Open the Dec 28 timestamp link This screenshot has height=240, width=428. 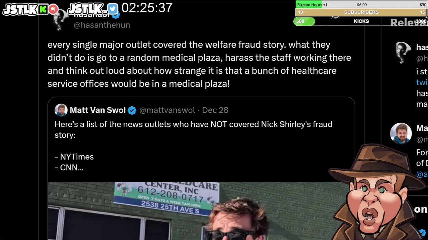click(215, 110)
